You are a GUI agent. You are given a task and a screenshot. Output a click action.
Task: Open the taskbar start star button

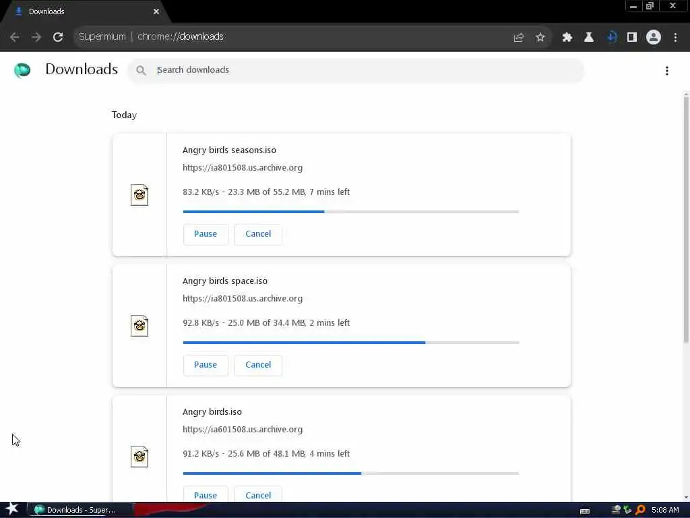pyautogui.click(x=11, y=509)
